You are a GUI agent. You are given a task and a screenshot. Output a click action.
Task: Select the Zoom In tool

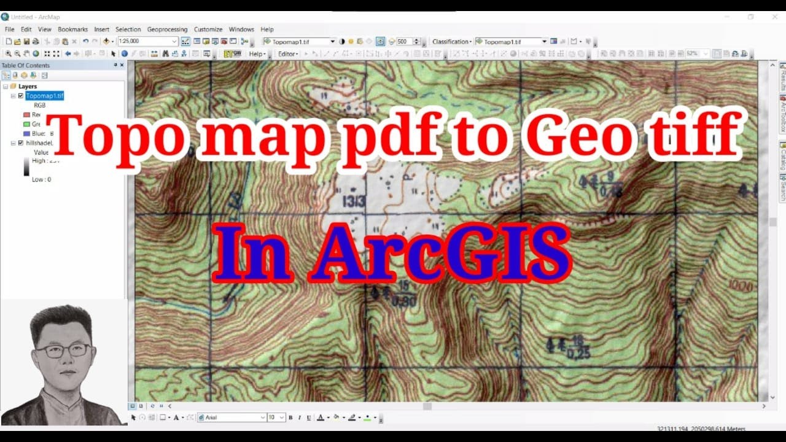(9, 54)
